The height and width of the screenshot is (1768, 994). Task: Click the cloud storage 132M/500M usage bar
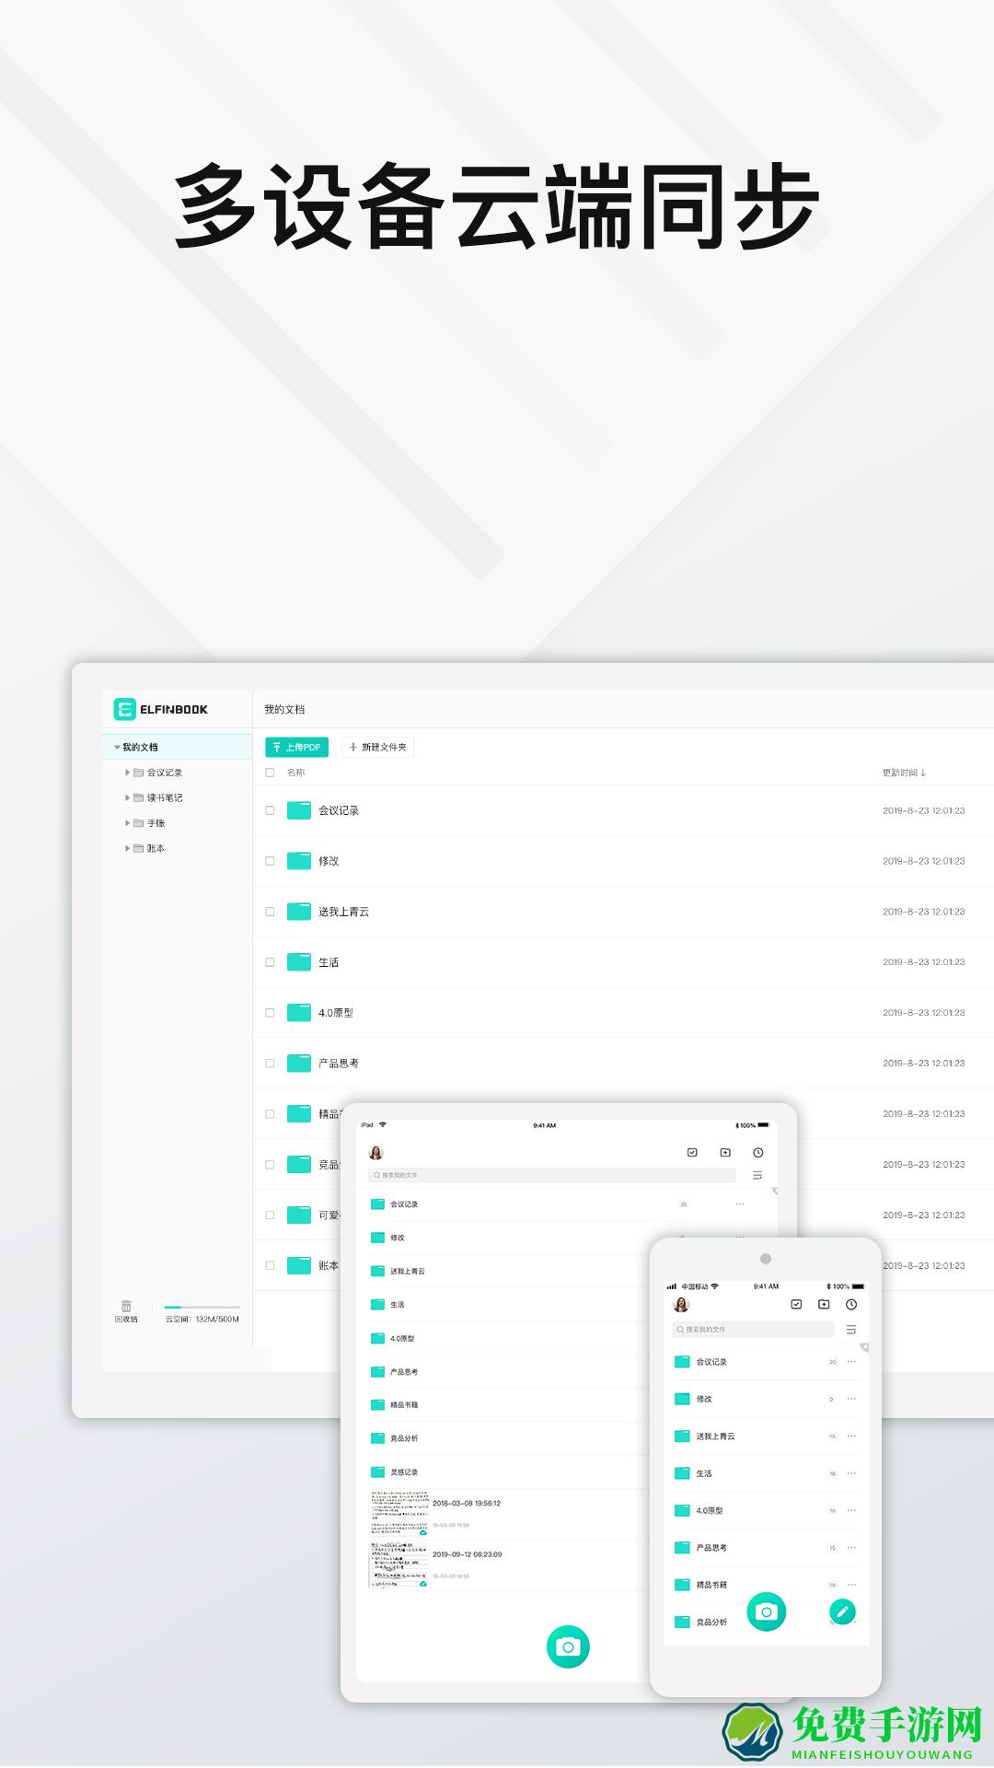202,1308
